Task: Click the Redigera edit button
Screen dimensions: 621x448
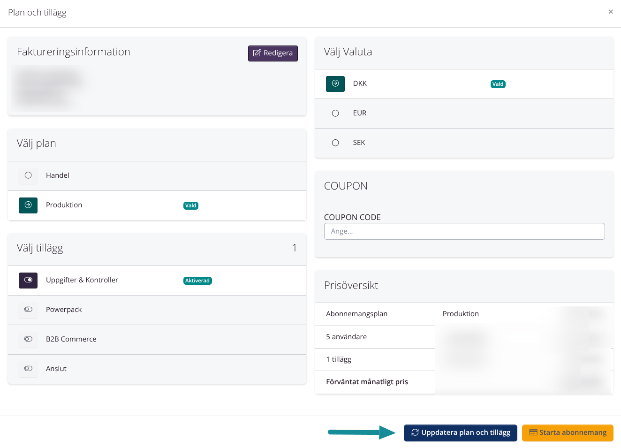Action: (273, 53)
